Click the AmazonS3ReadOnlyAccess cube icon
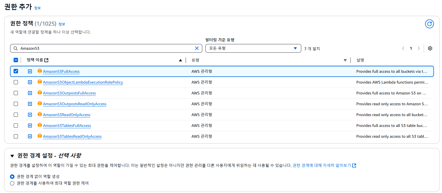 pos(40,114)
